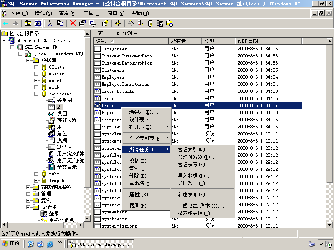Click the New database cylinder icon
The width and height of the screenshot is (334, 250).
(150, 23)
